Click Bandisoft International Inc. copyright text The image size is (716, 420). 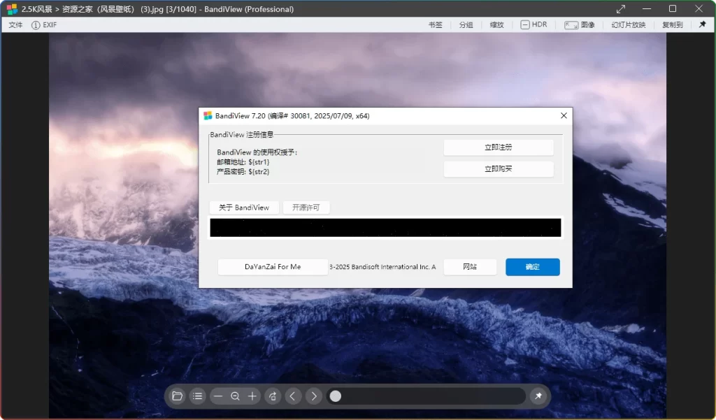[382, 267]
